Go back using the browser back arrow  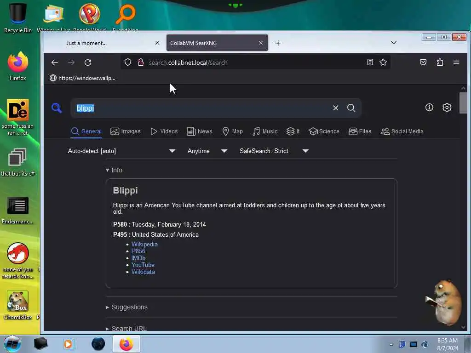point(55,63)
